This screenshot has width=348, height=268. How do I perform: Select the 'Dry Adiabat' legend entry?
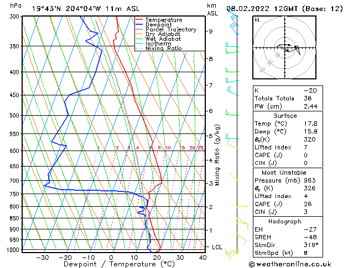[163, 34]
